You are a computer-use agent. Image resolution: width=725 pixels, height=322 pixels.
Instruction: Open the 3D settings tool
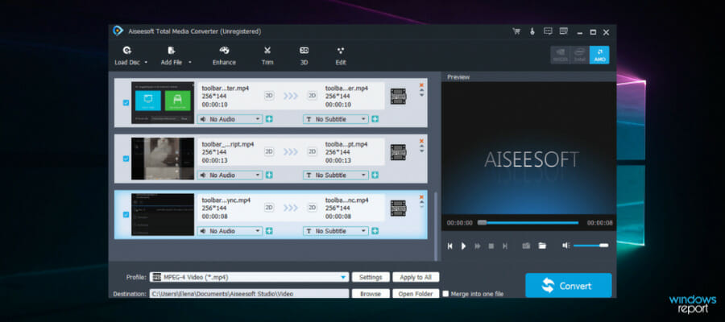click(304, 56)
